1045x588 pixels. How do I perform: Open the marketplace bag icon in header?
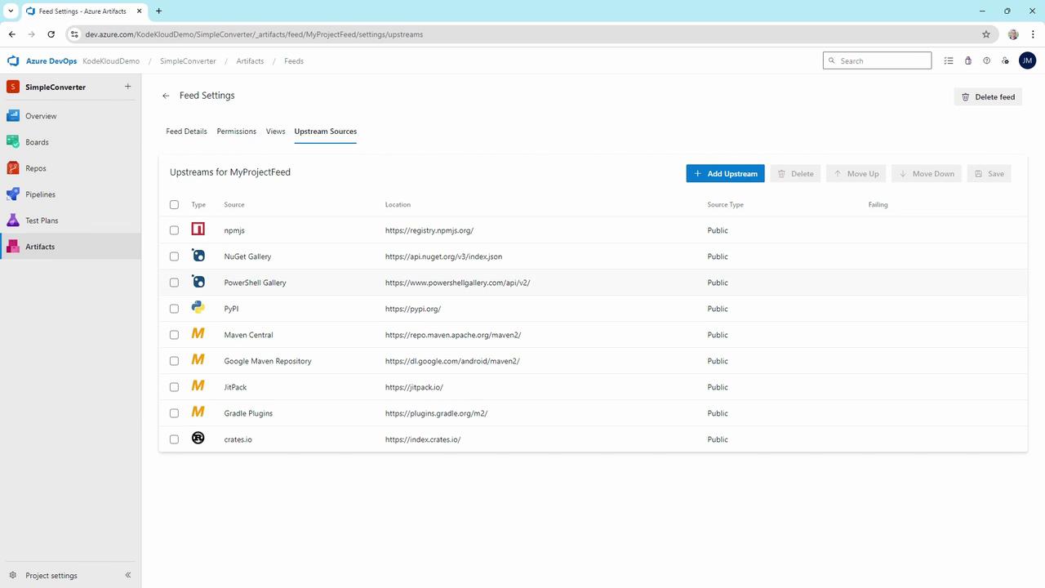coord(968,60)
